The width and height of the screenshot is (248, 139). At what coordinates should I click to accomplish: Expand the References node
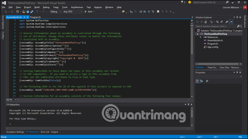tap(201, 37)
